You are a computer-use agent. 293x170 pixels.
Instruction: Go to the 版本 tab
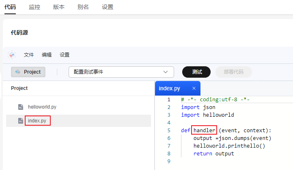coord(59,7)
